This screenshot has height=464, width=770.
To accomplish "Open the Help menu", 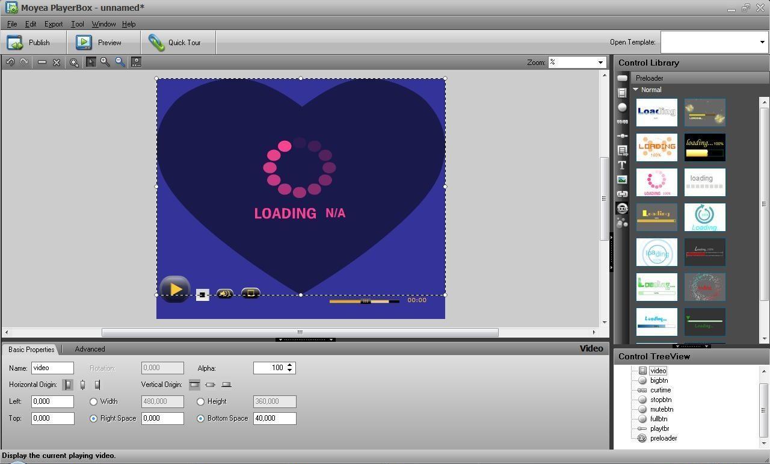I will click(x=129, y=24).
